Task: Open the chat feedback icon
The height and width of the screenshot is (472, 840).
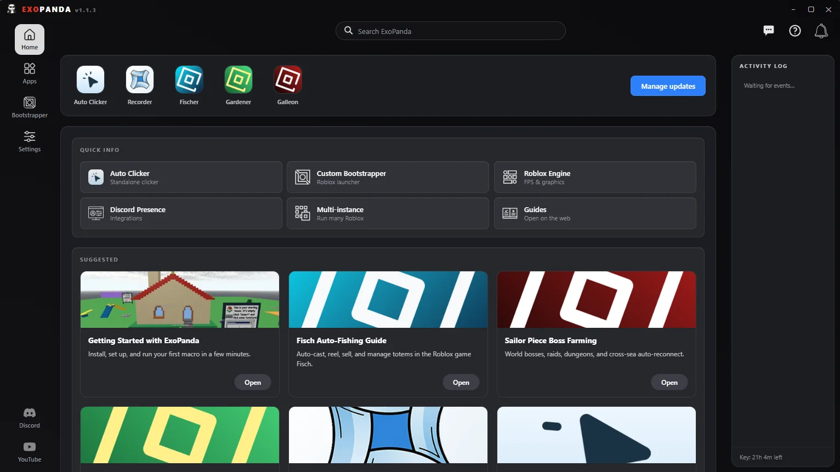Action: pos(769,31)
